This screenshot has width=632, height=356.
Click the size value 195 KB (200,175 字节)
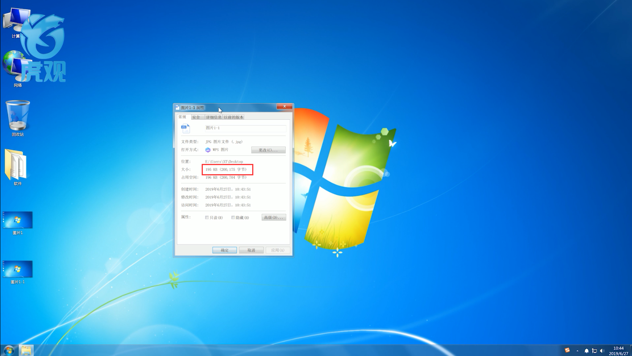tap(226, 170)
